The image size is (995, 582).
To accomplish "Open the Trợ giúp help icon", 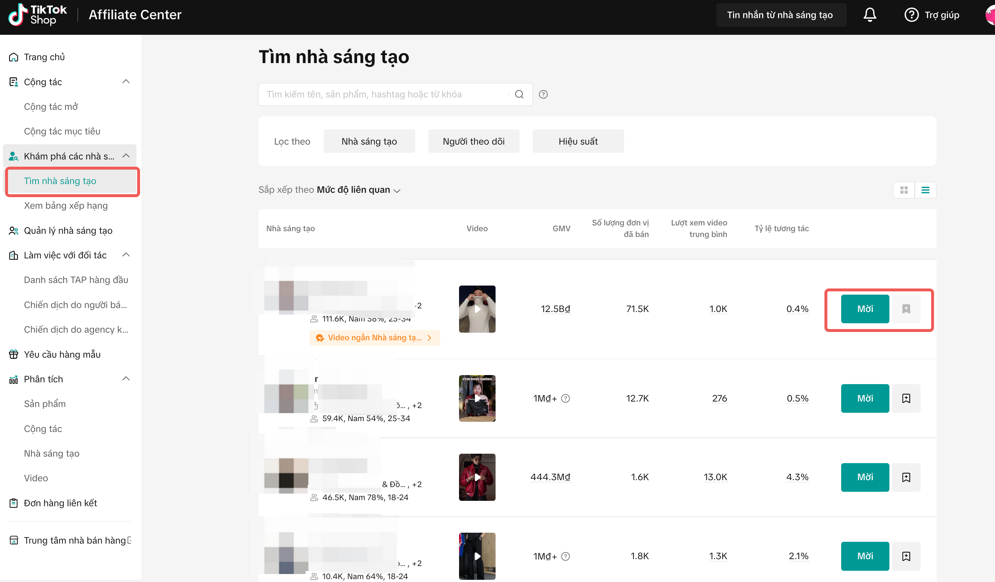I will 911,15.
